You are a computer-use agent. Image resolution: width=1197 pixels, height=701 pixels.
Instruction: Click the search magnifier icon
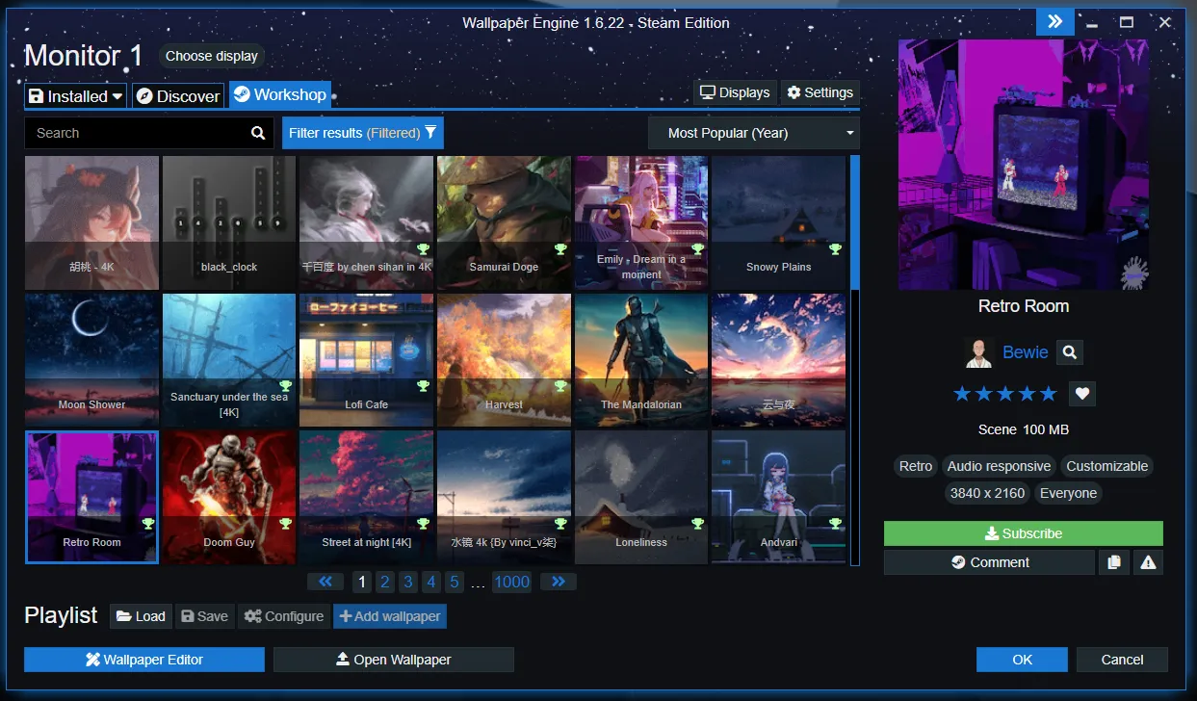pos(258,133)
